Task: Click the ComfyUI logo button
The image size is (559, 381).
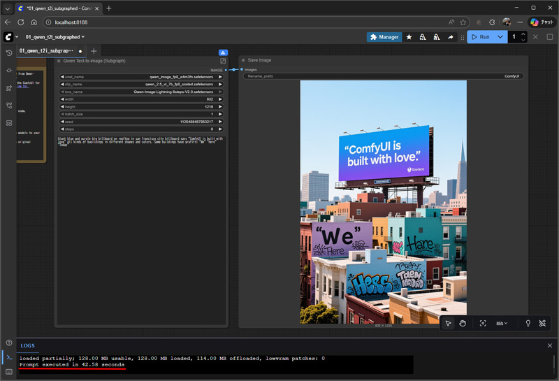Action: 8,37
